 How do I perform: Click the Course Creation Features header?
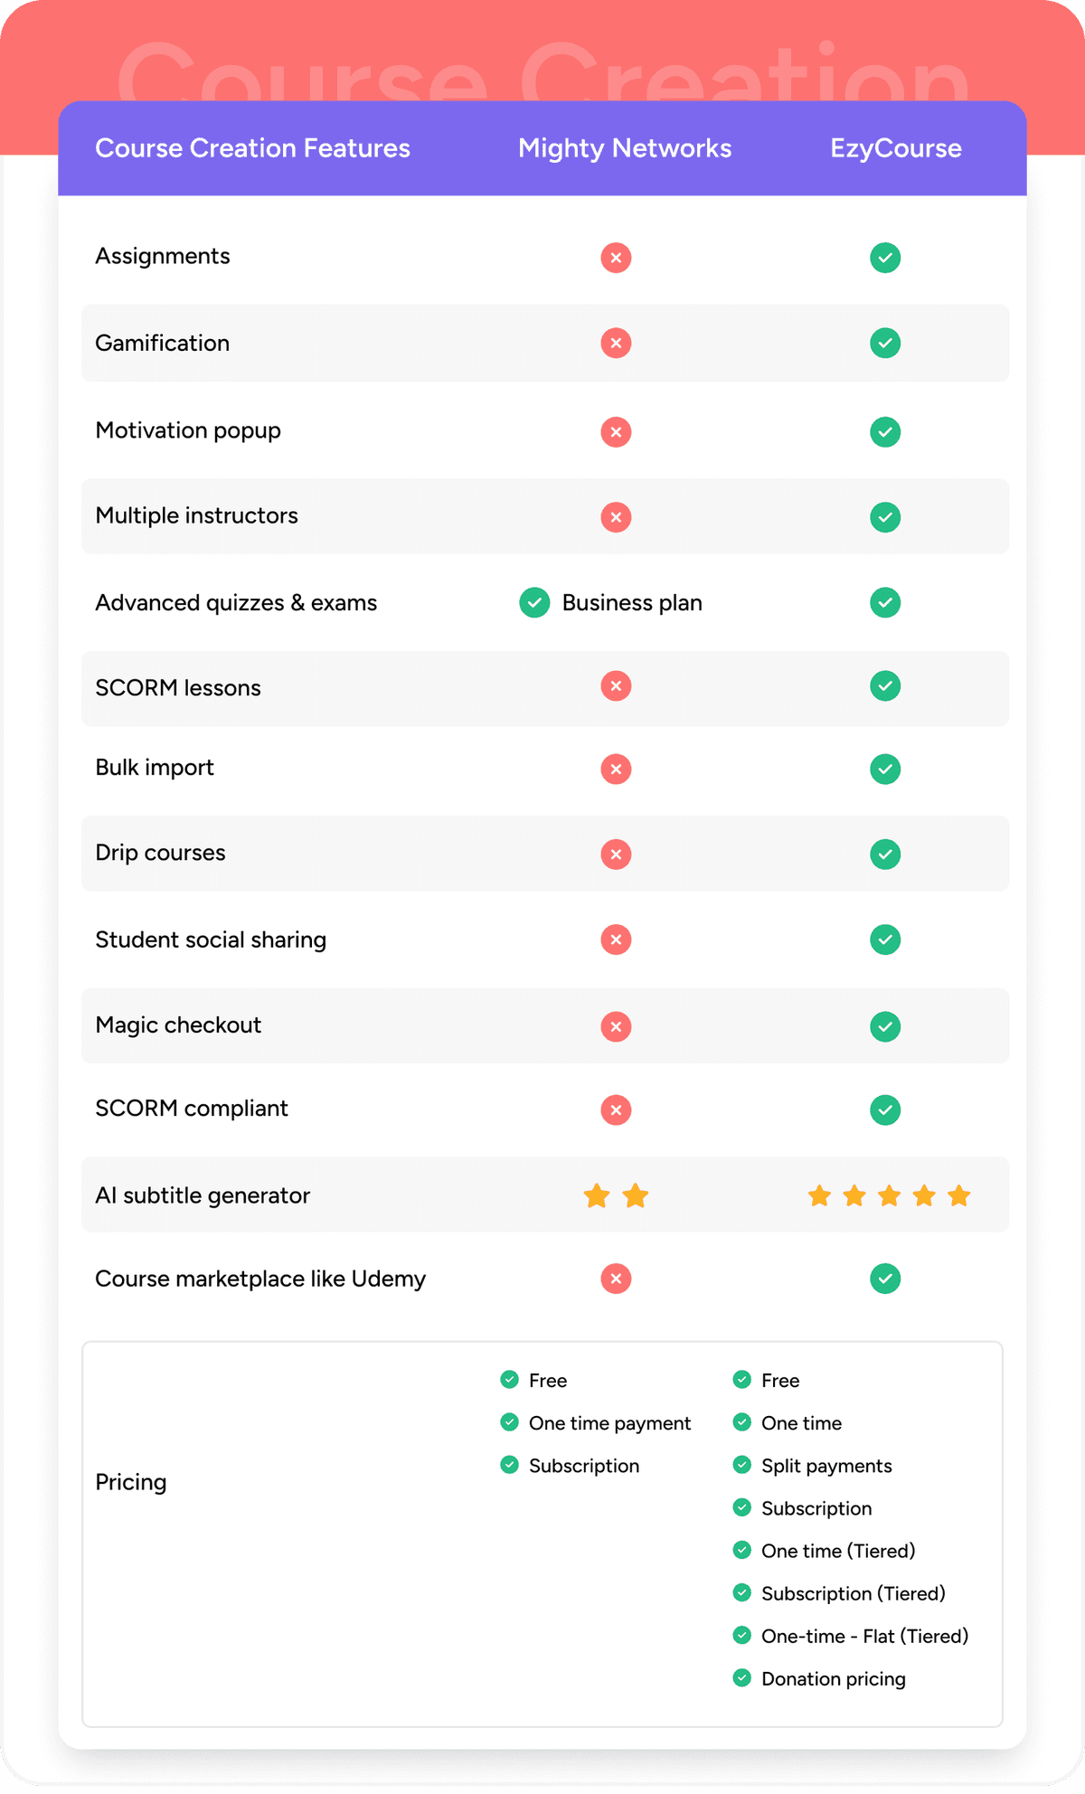252,148
